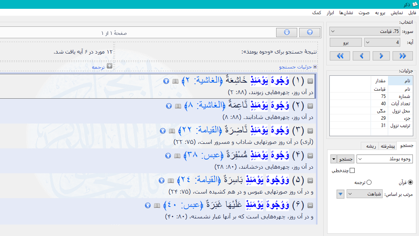Click the برو button

tap(346, 42)
